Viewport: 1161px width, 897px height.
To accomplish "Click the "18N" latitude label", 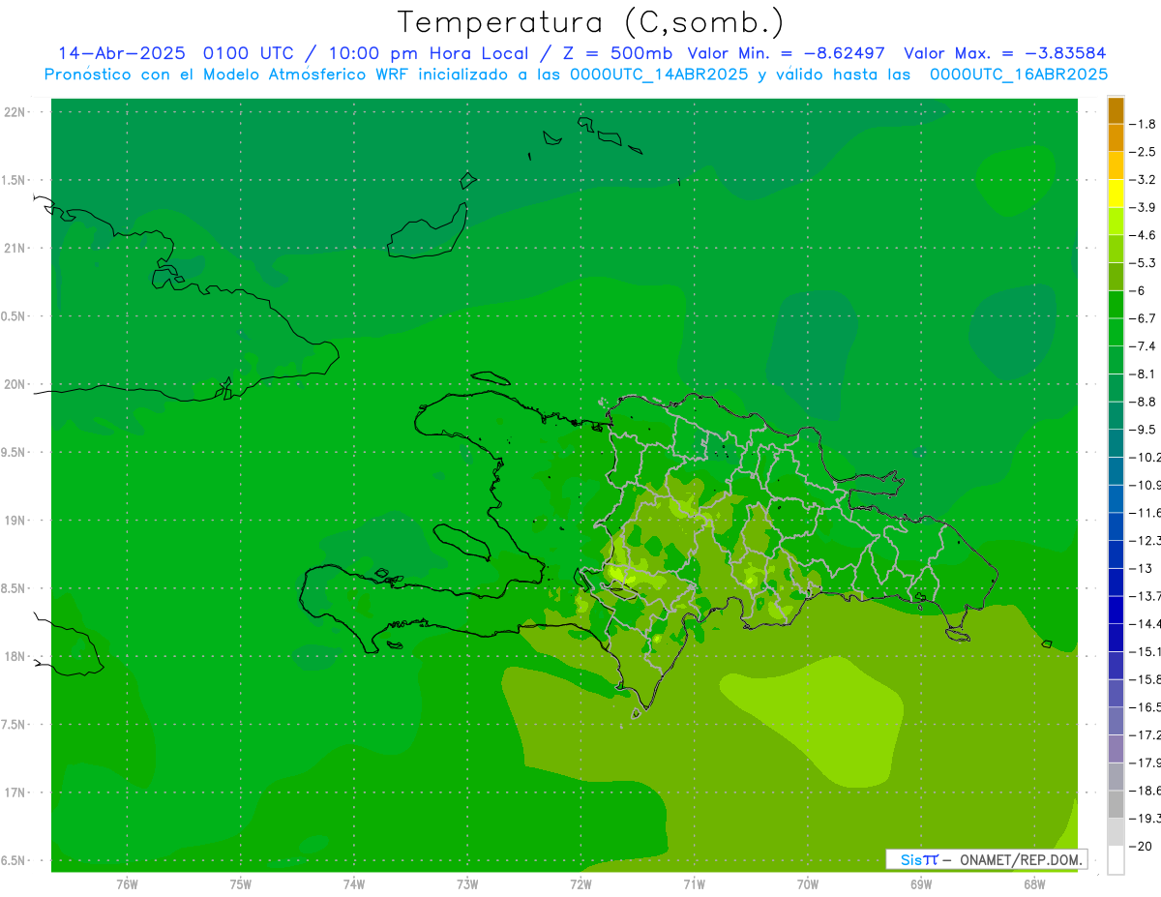I will click(x=15, y=657).
